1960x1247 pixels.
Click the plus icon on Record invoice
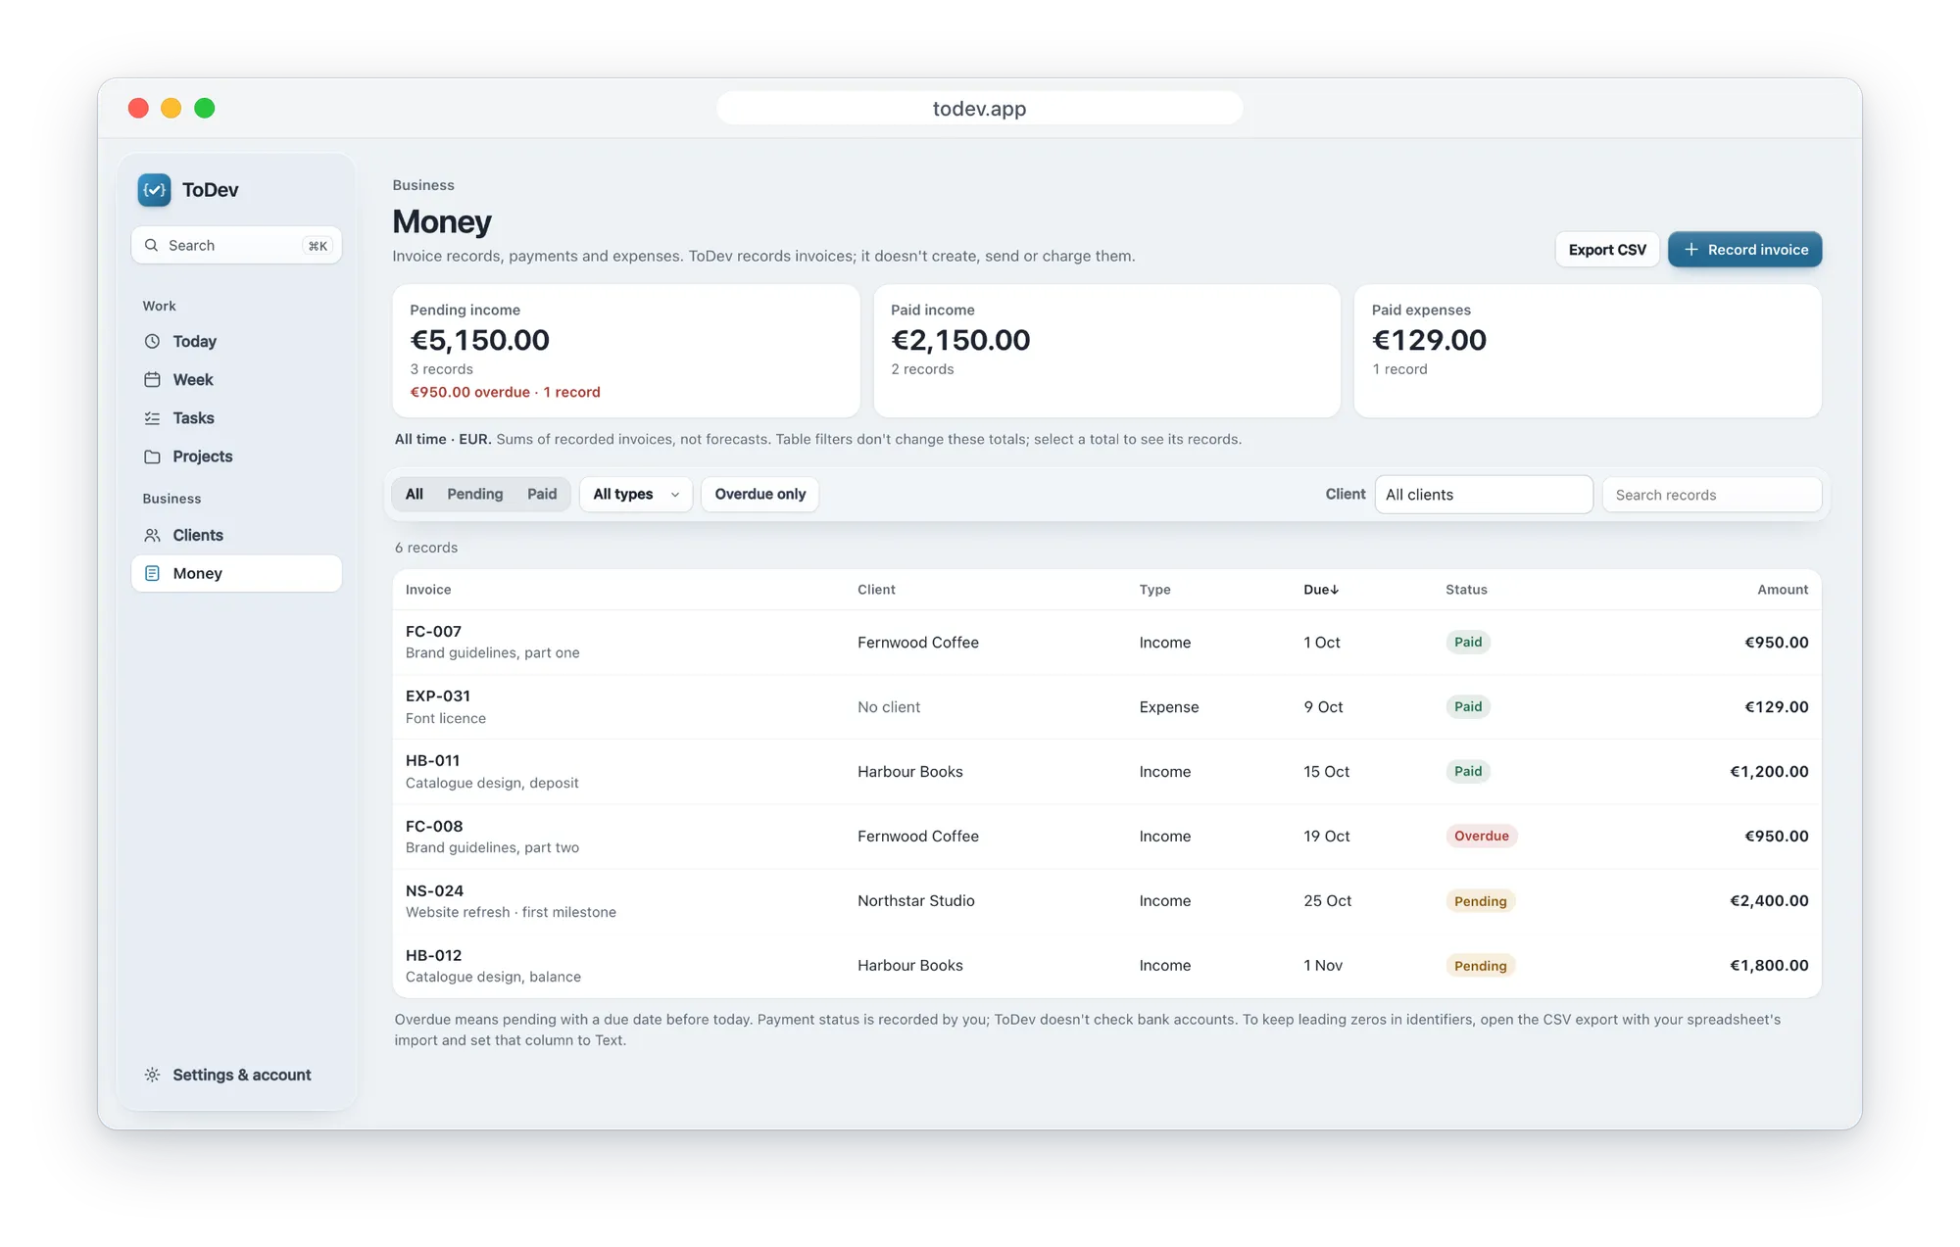coord(1690,250)
